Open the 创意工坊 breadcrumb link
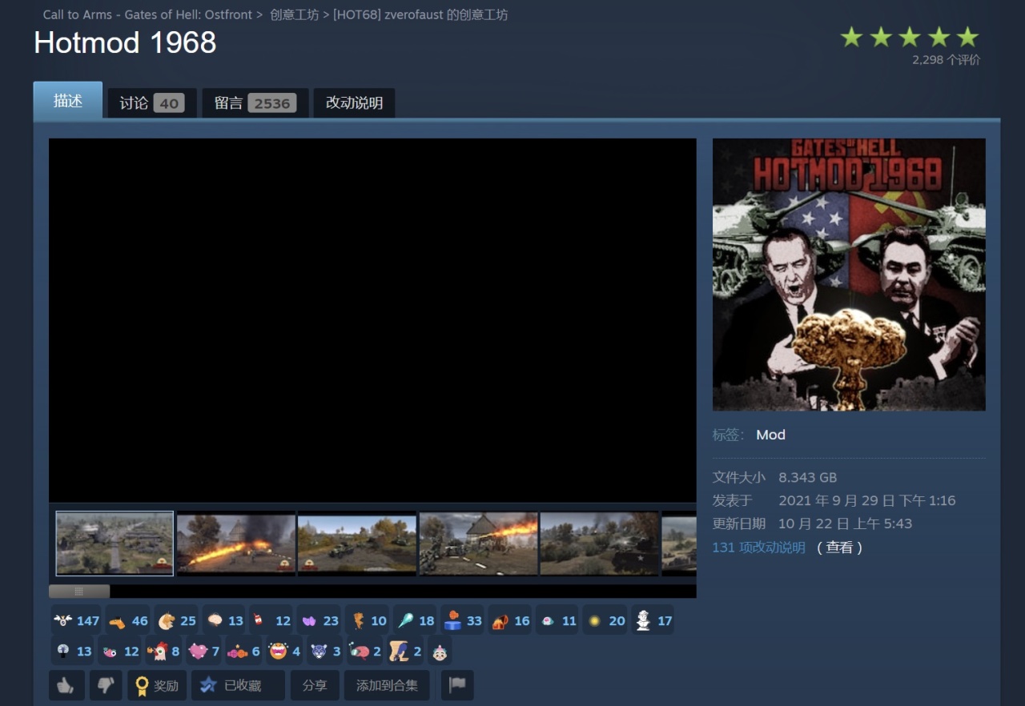This screenshot has height=706, width=1025. [x=295, y=14]
